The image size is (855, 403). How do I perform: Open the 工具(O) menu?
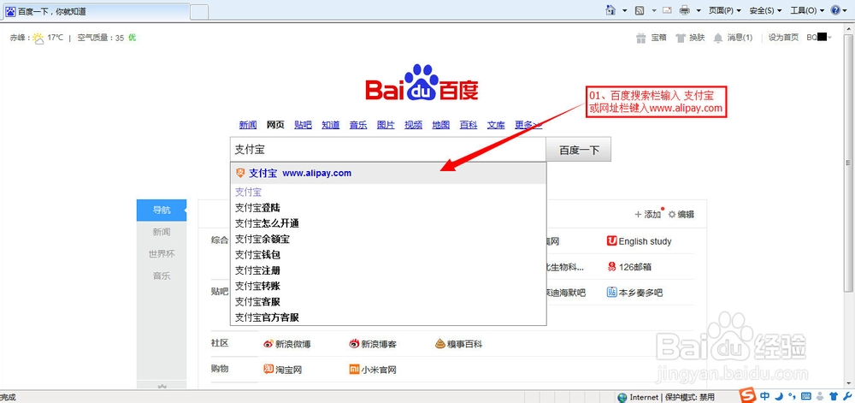click(807, 10)
